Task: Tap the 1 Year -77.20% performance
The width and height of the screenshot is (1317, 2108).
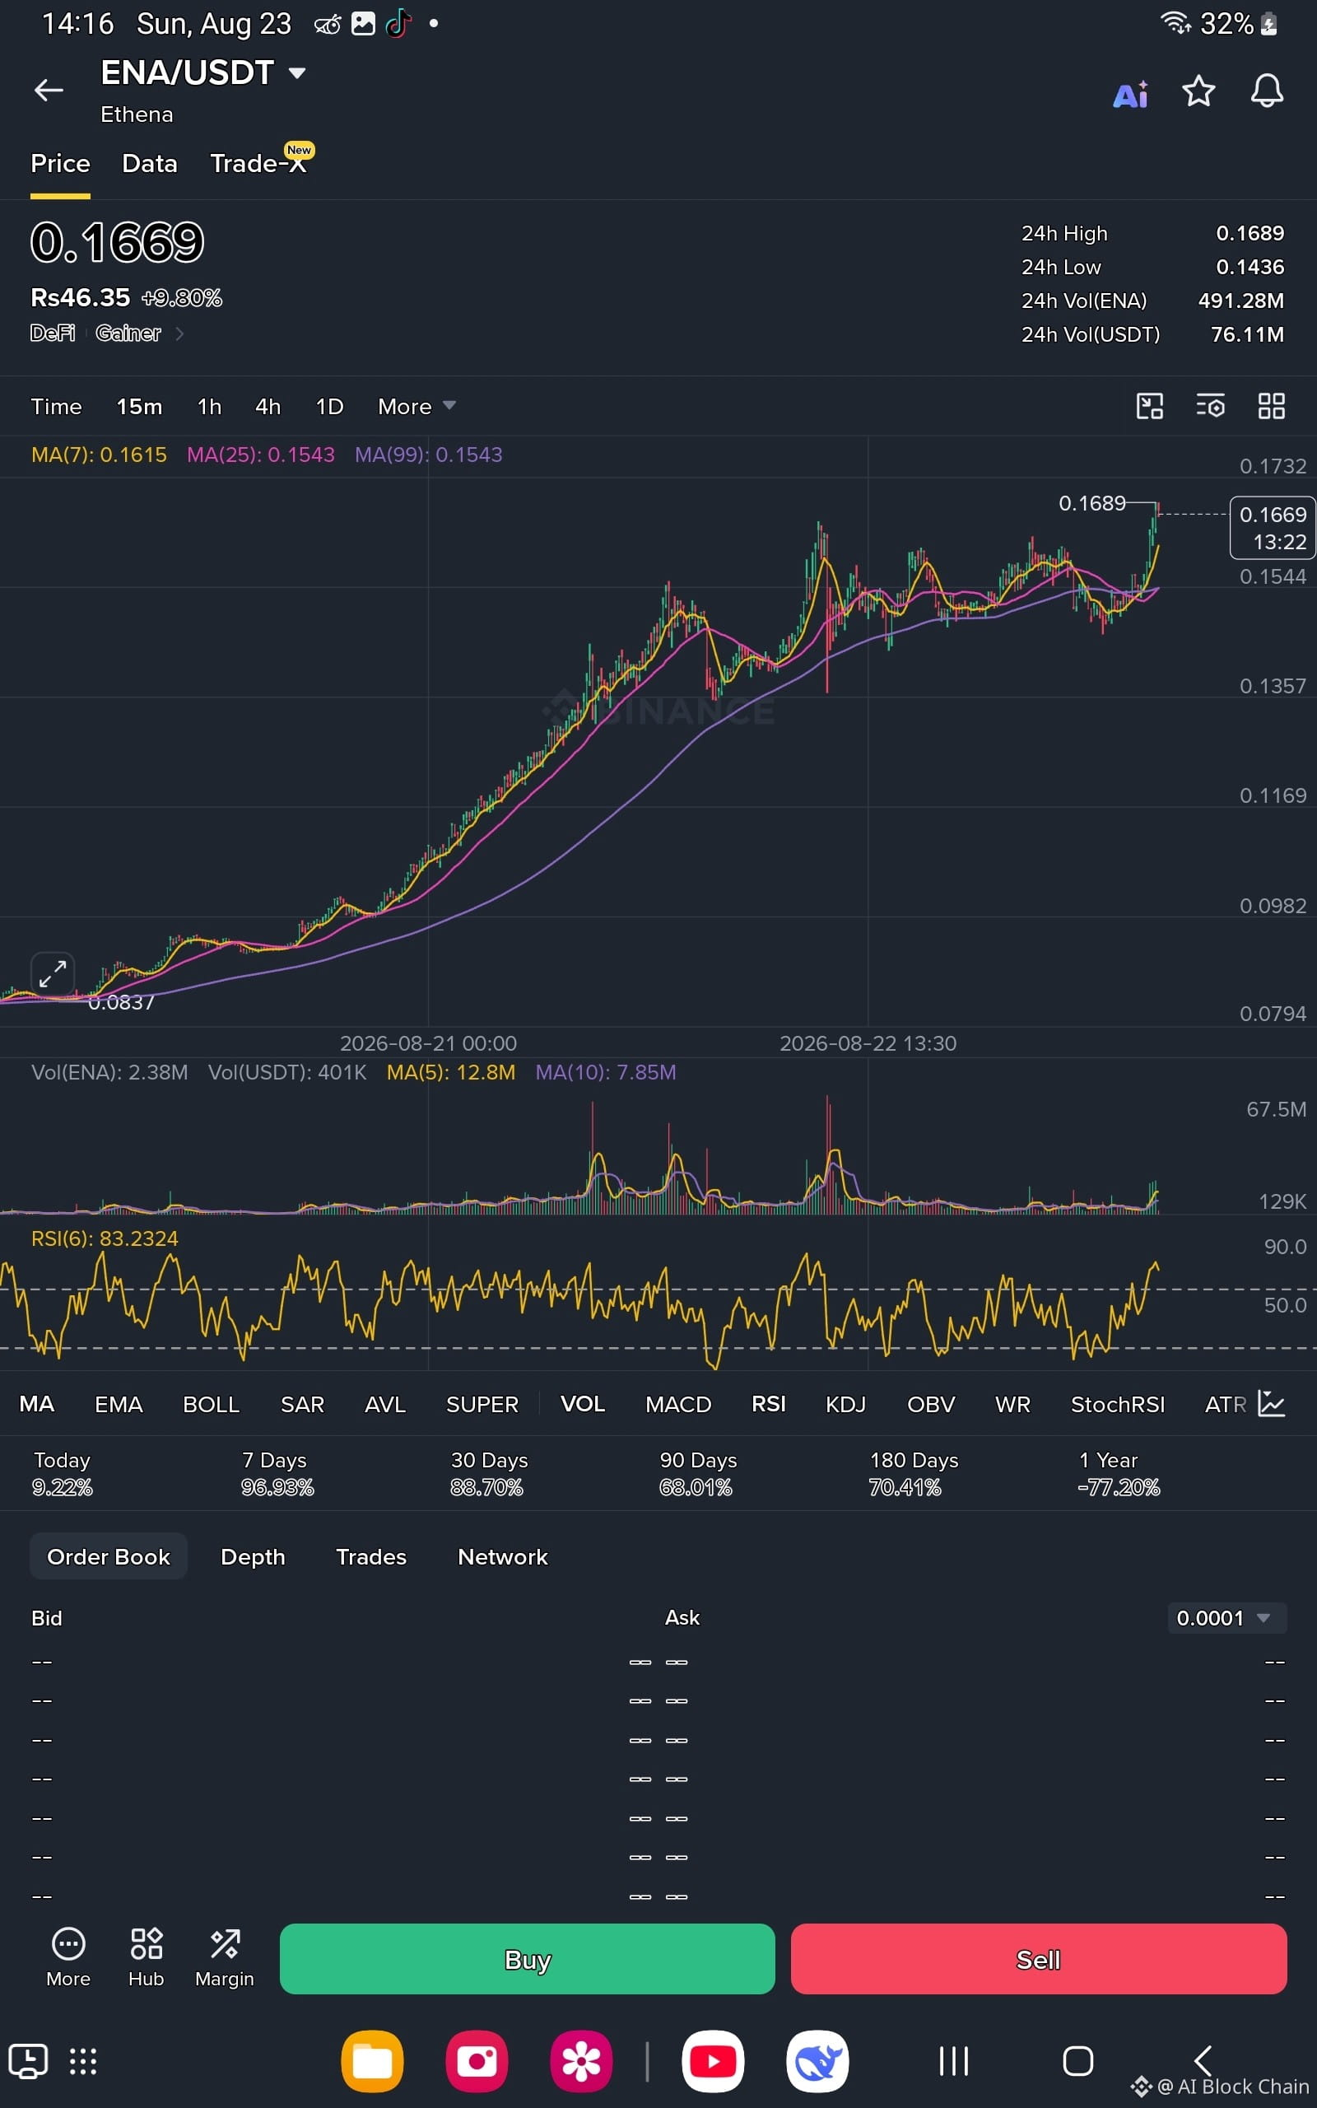Action: point(1119,1473)
